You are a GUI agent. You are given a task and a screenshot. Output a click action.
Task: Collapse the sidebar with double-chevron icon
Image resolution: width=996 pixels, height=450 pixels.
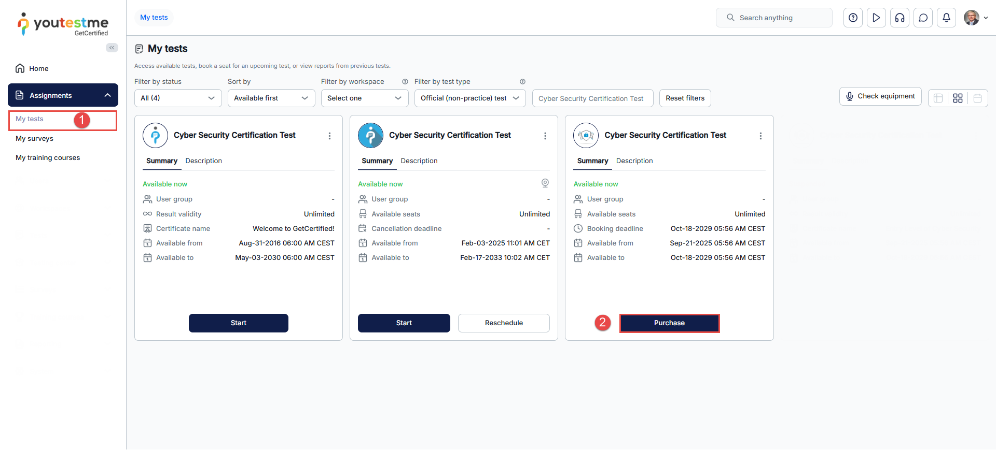[x=112, y=48]
